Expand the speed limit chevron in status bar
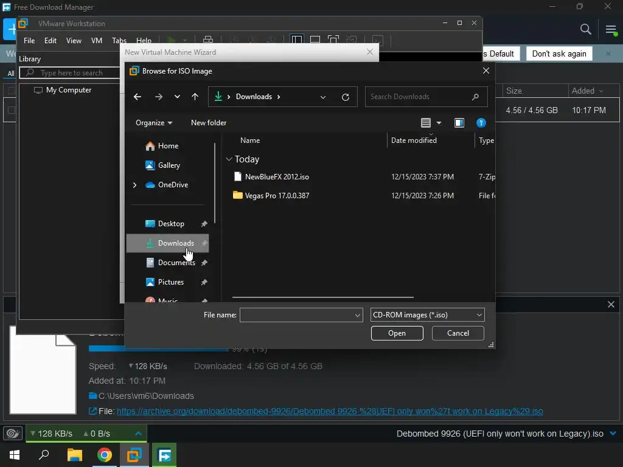 pyautogui.click(x=138, y=433)
